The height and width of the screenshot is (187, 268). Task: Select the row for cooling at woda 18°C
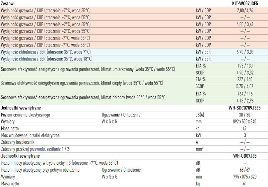pos(134,59)
